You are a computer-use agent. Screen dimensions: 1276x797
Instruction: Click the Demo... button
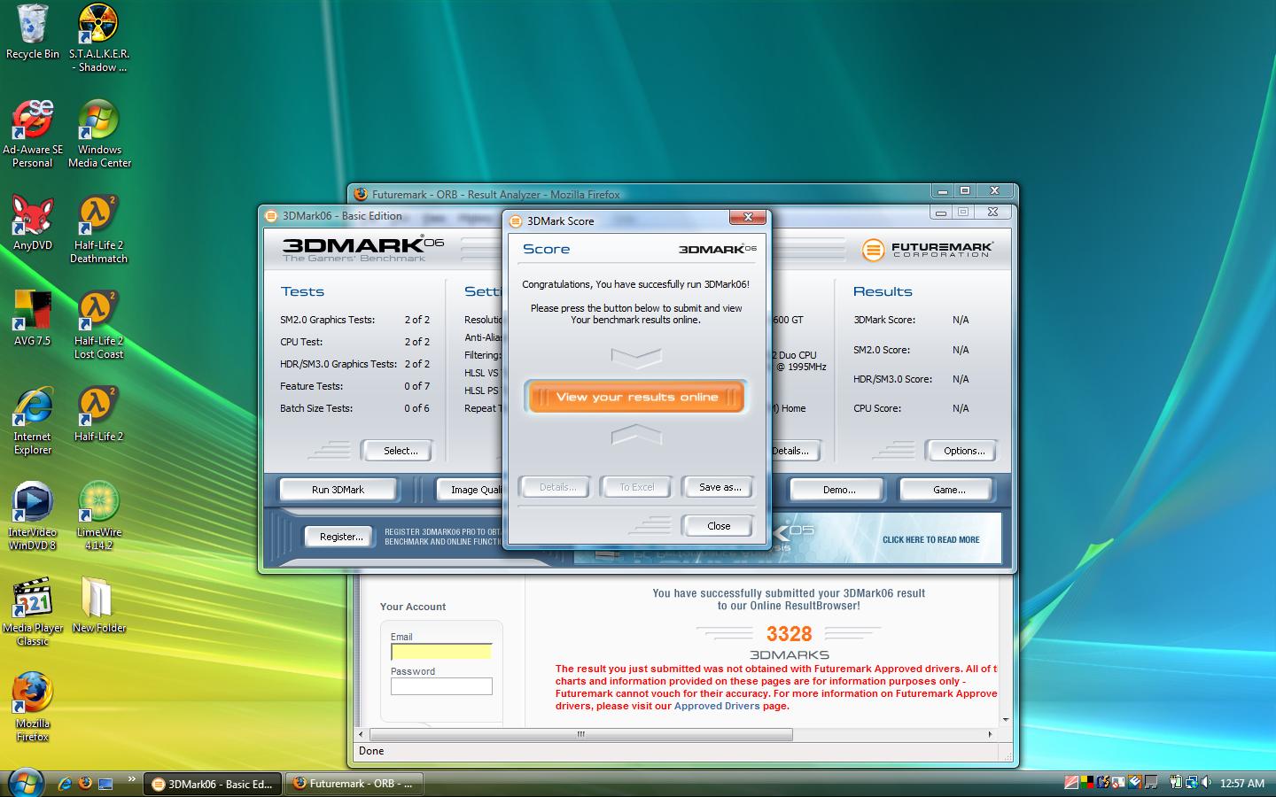pyautogui.click(x=838, y=490)
